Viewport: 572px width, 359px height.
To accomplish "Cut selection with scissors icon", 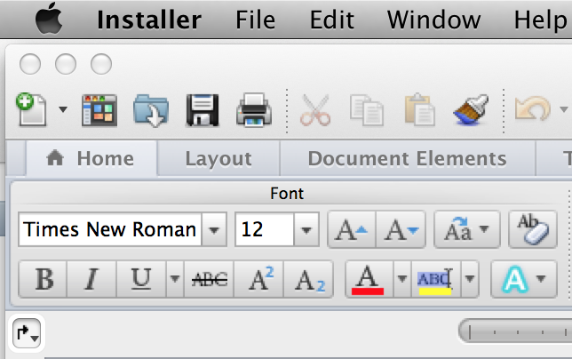I will (x=315, y=110).
